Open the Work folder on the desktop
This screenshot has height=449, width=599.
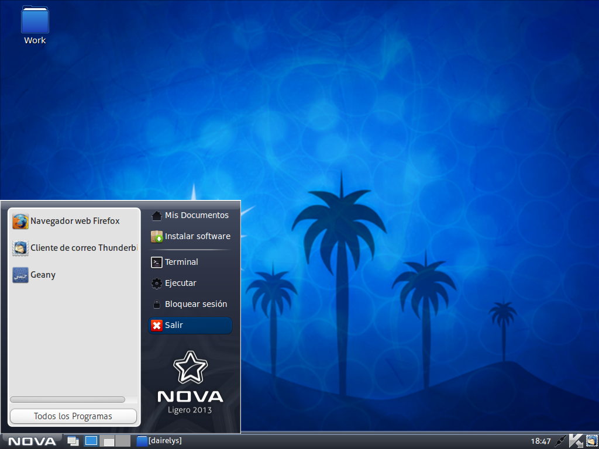click(35, 24)
